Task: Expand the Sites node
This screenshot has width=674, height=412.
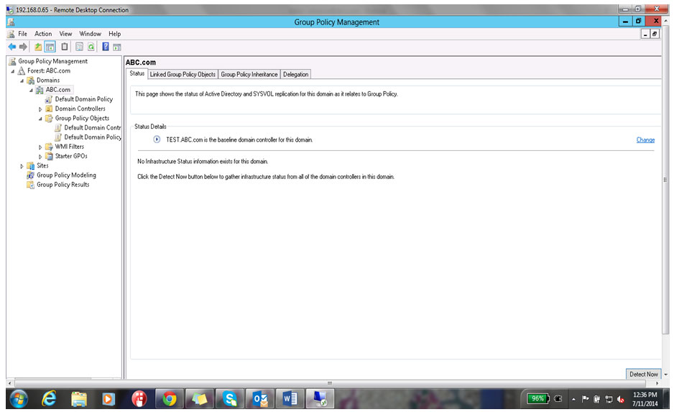Action: tap(22, 166)
